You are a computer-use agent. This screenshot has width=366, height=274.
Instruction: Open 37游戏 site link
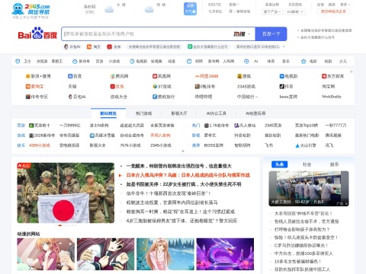162,87
